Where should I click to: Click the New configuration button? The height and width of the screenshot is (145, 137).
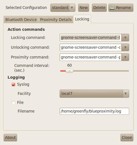click(83, 8)
